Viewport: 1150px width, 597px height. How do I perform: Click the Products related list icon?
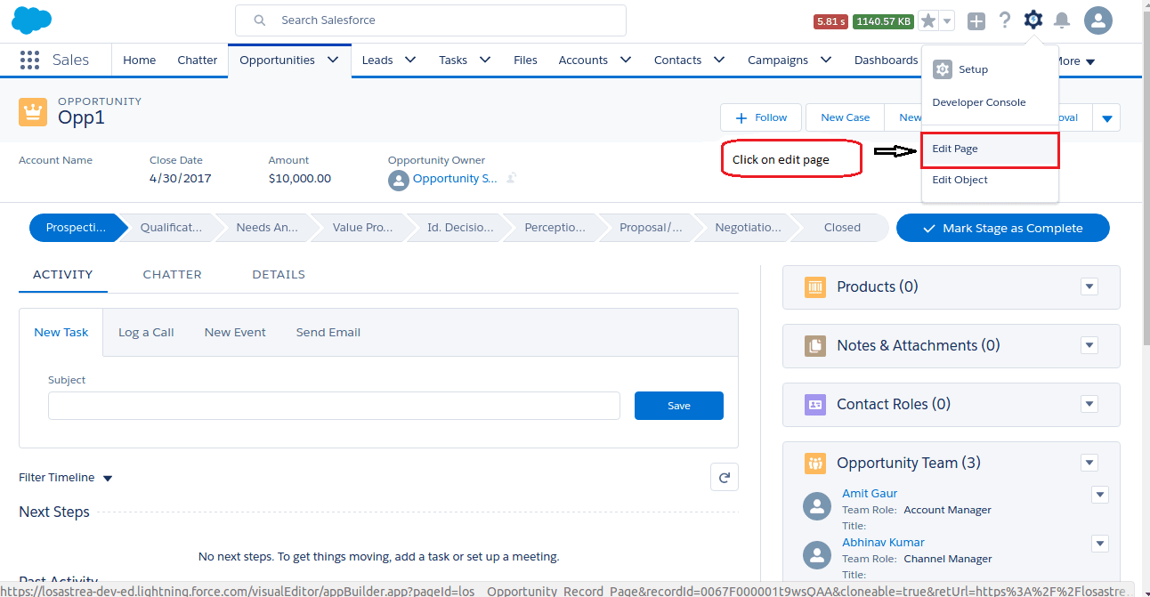tap(815, 286)
